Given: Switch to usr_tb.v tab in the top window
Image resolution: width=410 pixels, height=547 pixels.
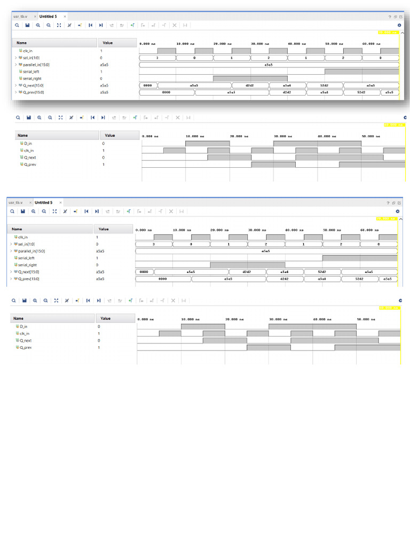Looking at the screenshot, I should 20,17.
